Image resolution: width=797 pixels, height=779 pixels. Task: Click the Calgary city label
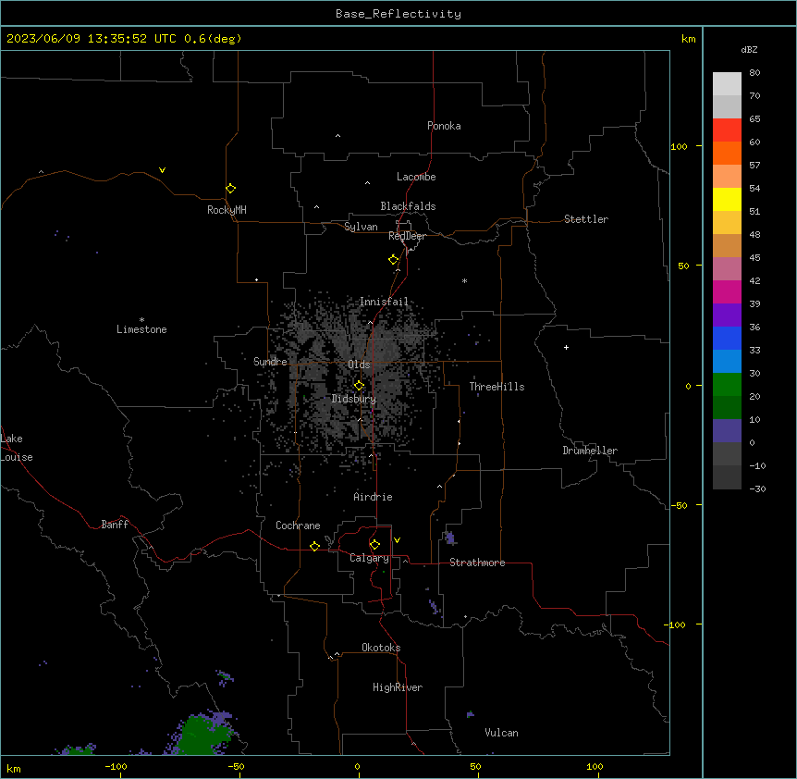370,558
